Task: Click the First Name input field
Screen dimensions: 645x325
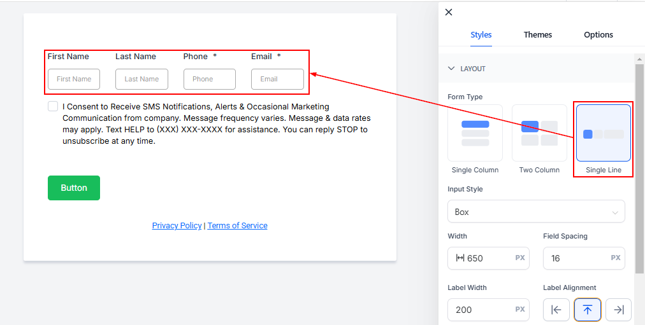Action: click(74, 79)
